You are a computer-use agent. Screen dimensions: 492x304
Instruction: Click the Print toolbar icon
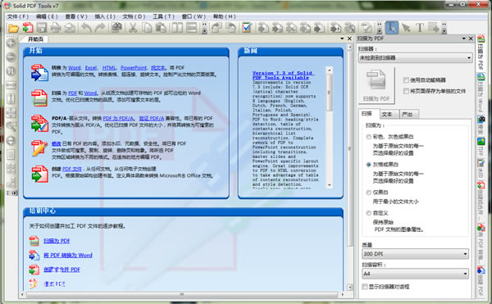point(56,28)
